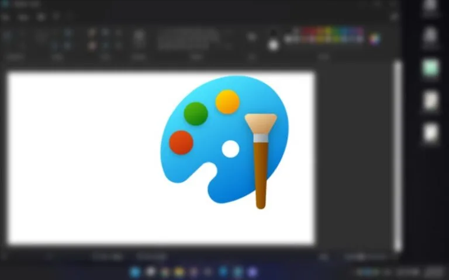The image size is (449, 280).
Task: Select the white Color 2 circle
Action: click(x=274, y=45)
